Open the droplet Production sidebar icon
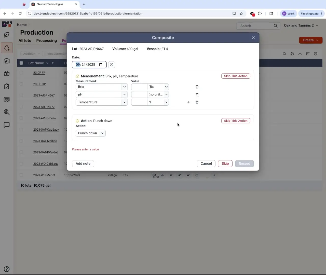Screen dimensions: 326x275 pos(7,48)
